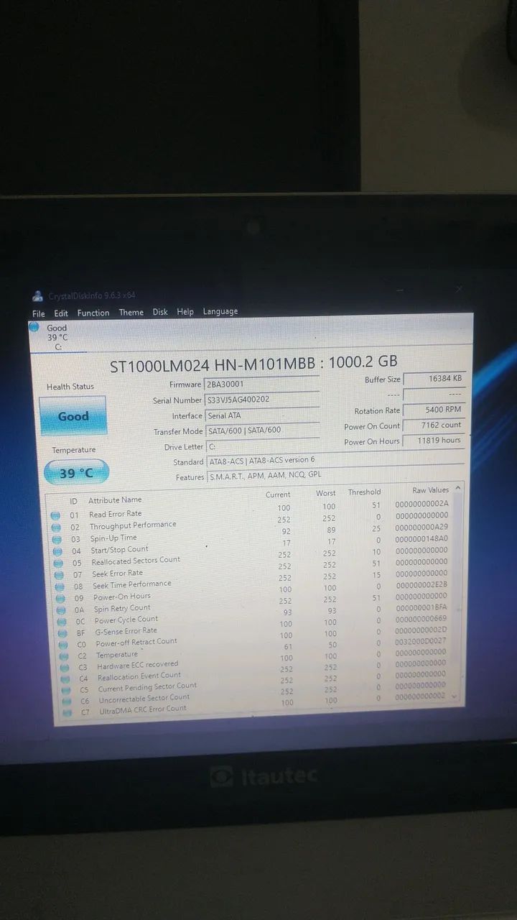Click raw value 0032000D0027
517x920 pixels.
421,641
